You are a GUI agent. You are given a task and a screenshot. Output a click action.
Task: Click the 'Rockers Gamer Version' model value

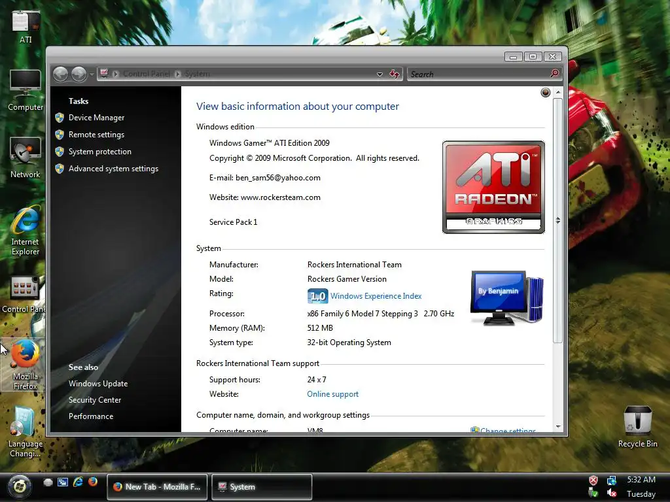click(347, 278)
